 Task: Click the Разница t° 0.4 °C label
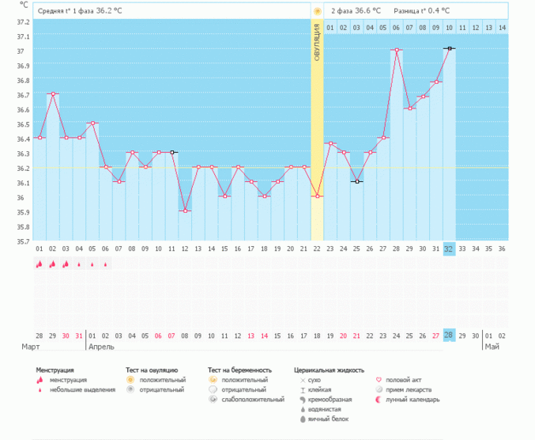[x=421, y=11]
